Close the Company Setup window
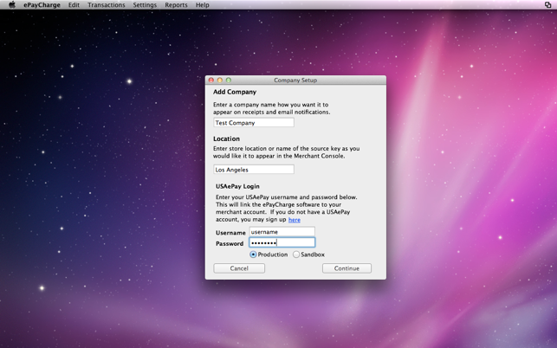 (x=211, y=80)
